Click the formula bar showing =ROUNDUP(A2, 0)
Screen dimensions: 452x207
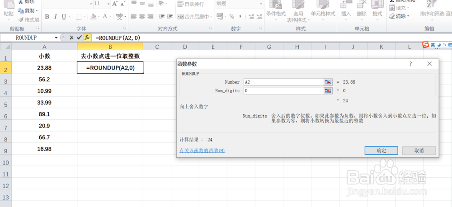pyautogui.click(x=271, y=38)
